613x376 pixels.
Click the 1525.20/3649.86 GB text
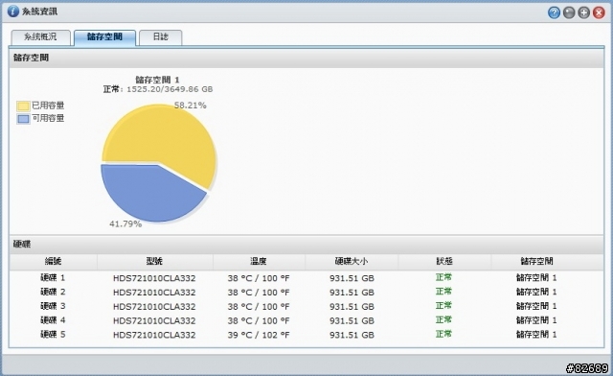pyautogui.click(x=170, y=89)
